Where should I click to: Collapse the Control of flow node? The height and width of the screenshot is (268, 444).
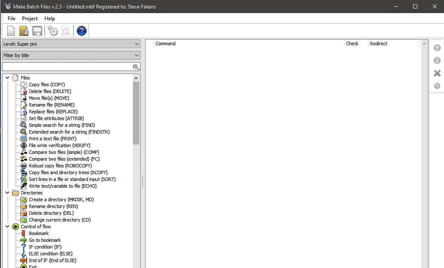coord(7,227)
